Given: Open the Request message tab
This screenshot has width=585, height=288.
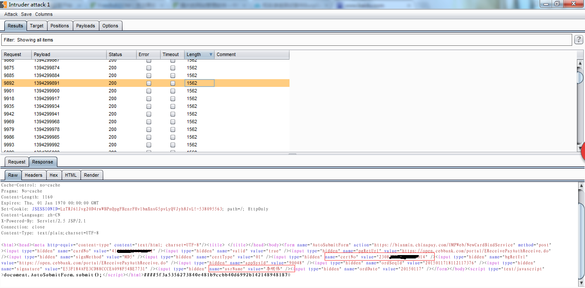Looking at the screenshot, I should tap(17, 162).
